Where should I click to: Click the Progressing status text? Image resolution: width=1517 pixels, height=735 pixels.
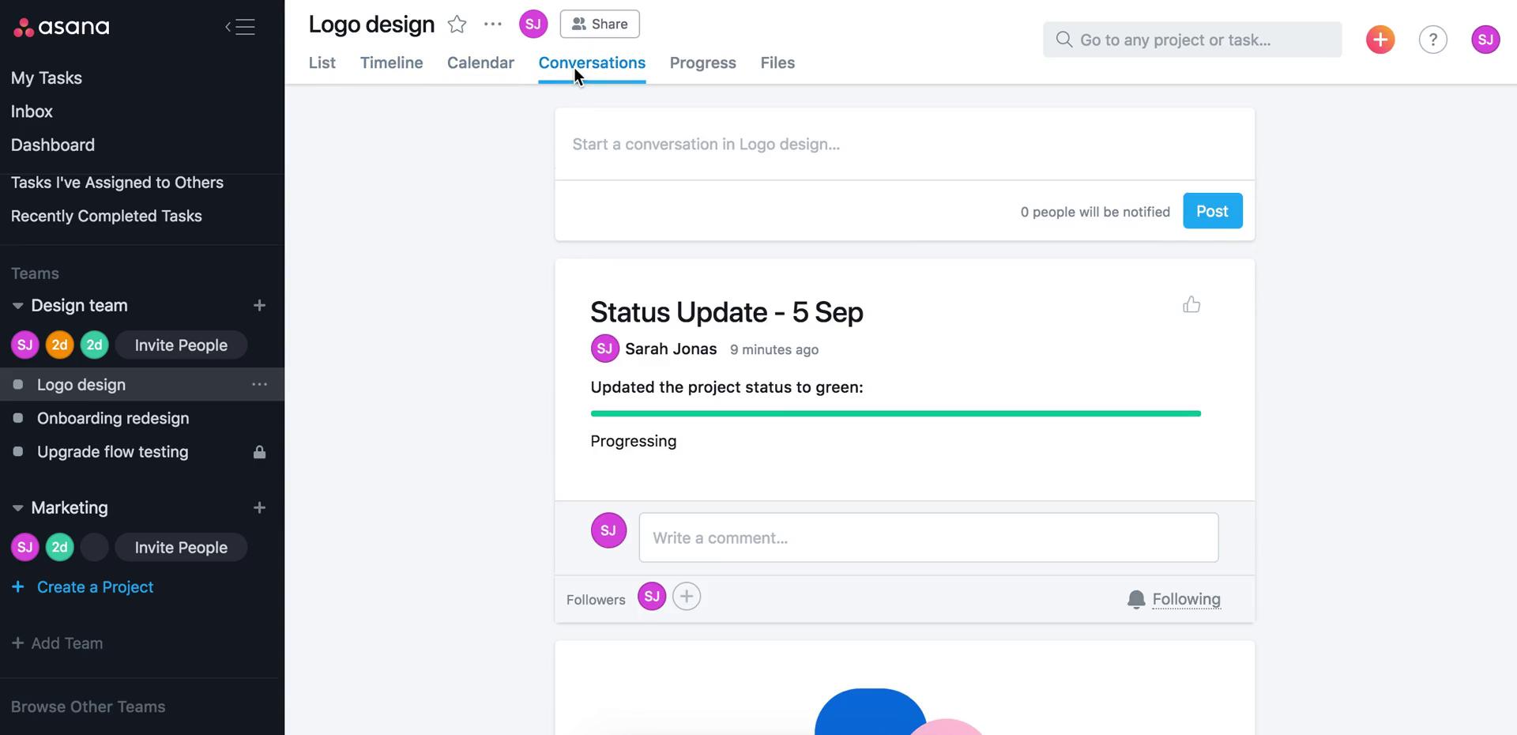pos(634,441)
